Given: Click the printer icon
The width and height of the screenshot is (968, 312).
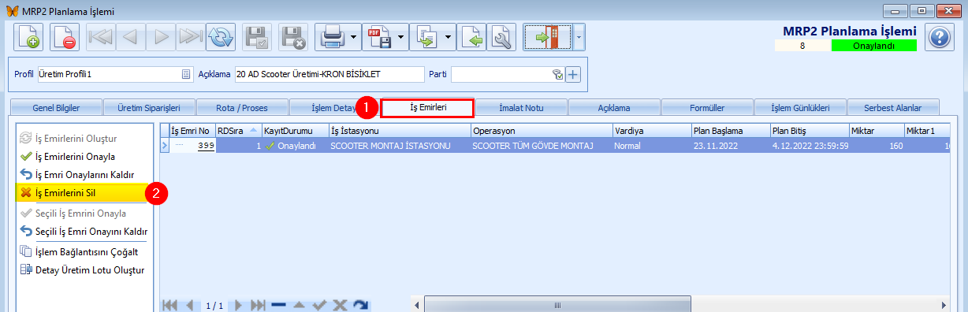Looking at the screenshot, I should [x=332, y=37].
